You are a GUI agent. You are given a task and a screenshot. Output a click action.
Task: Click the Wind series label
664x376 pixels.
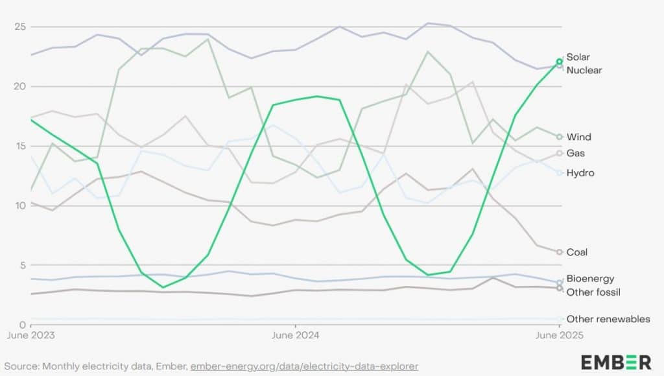tap(578, 137)
